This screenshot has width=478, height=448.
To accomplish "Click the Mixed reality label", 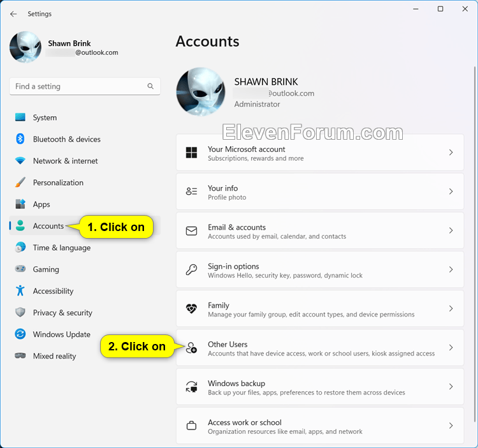I will (x=55, y=356).
